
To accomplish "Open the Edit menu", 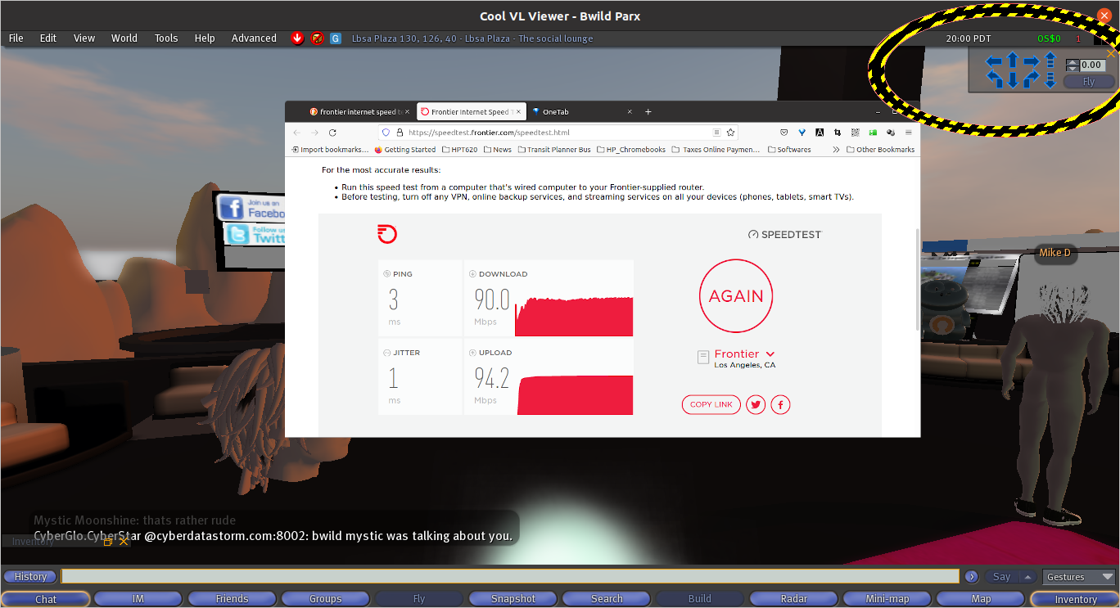I will (48, 38).
